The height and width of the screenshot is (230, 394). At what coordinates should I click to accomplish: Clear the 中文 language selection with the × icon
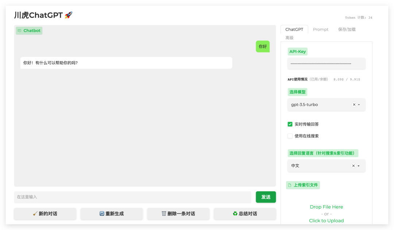click(353, 165)
